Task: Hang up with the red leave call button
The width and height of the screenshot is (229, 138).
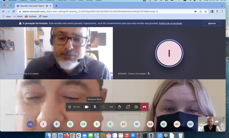Action: [x=144, y=107]
